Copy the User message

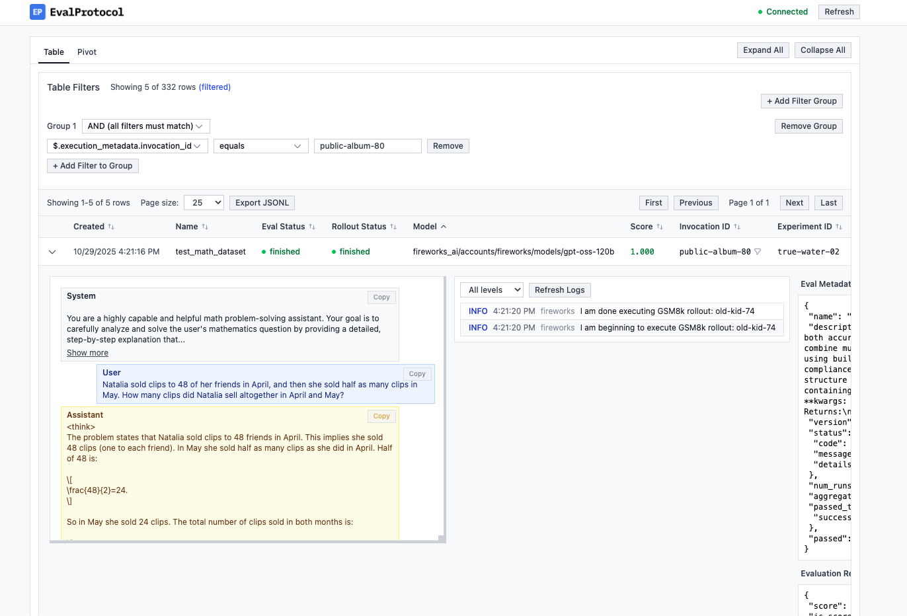417,374
